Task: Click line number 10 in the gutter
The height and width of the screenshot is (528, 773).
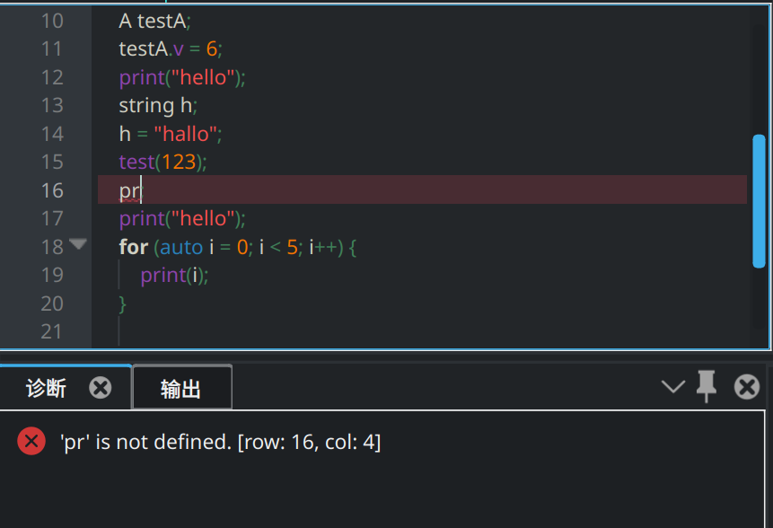Action: [52, 21]
